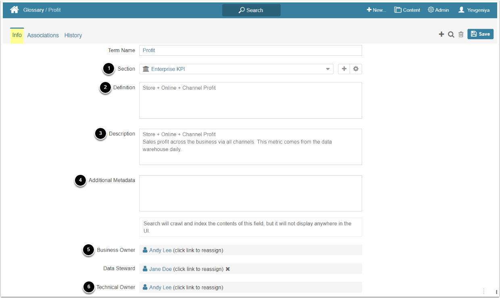Expand the Section dropdown
500x298 pixels.
point(236,69)
